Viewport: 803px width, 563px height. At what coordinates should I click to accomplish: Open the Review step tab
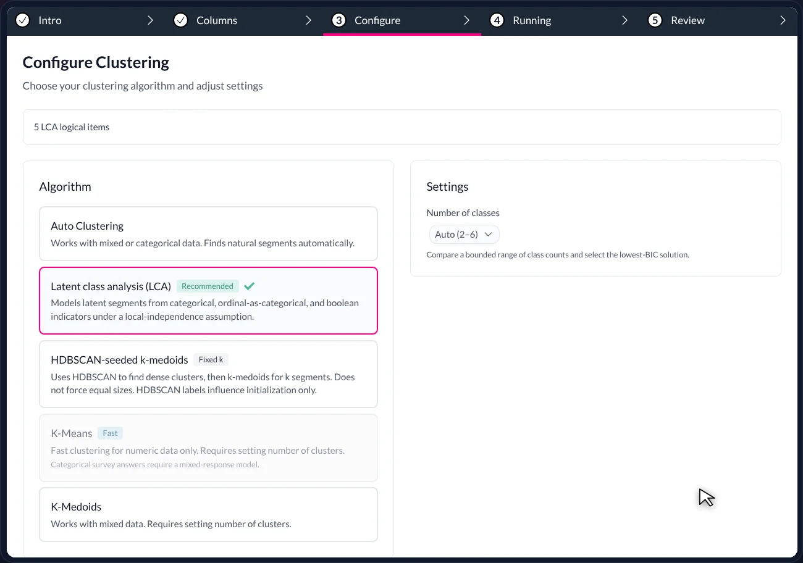(718, 20)
